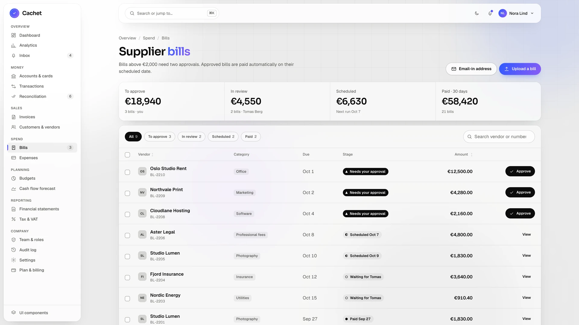The image size is (579, 325).
Task: Open Cash flow forecast
Action: [x=42, y=189]
